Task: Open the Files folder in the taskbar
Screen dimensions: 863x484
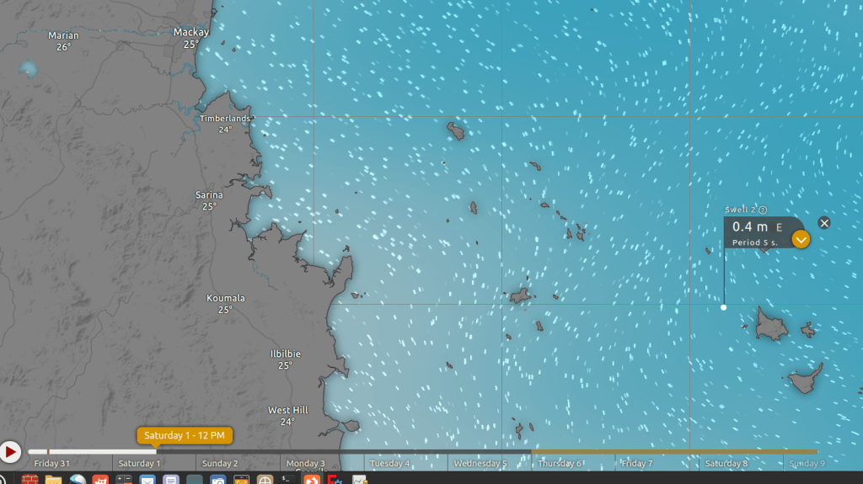Action: point(53,480)
